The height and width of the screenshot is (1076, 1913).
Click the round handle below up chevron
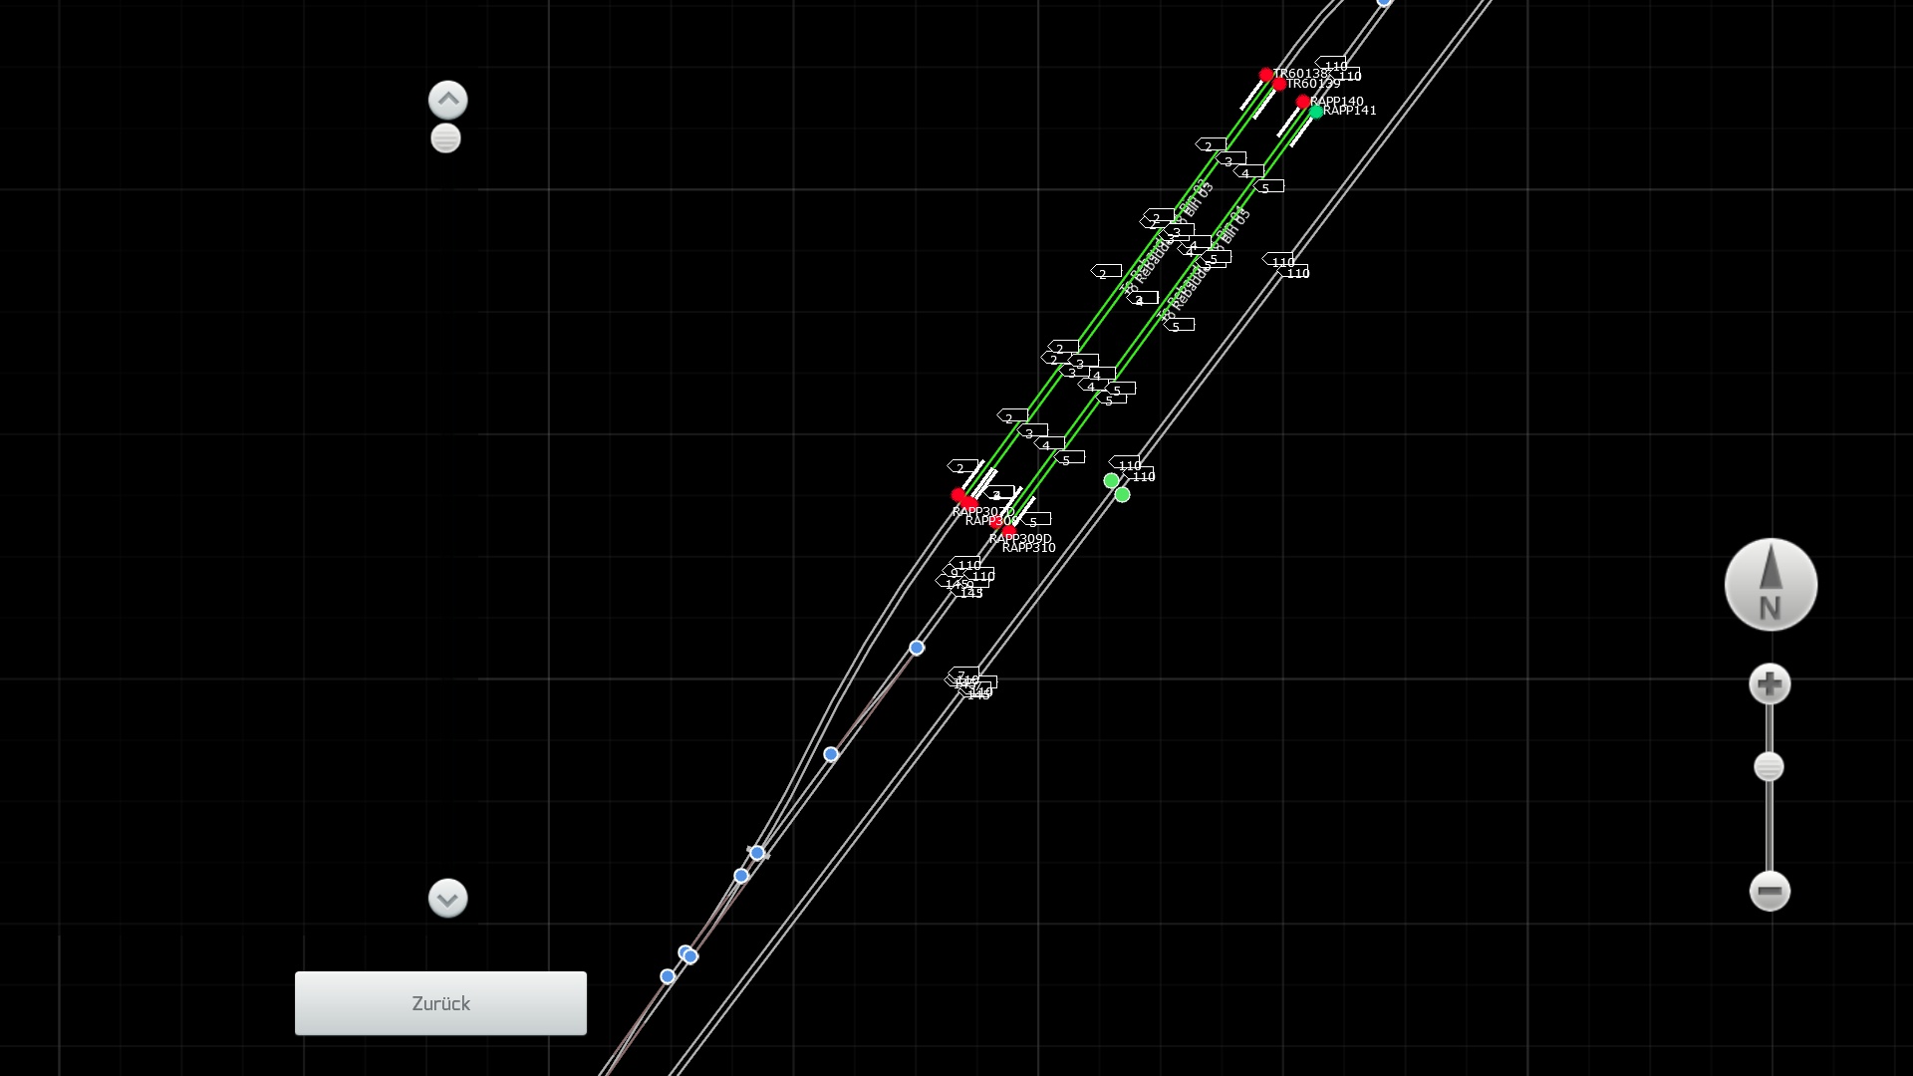point(445,138)
